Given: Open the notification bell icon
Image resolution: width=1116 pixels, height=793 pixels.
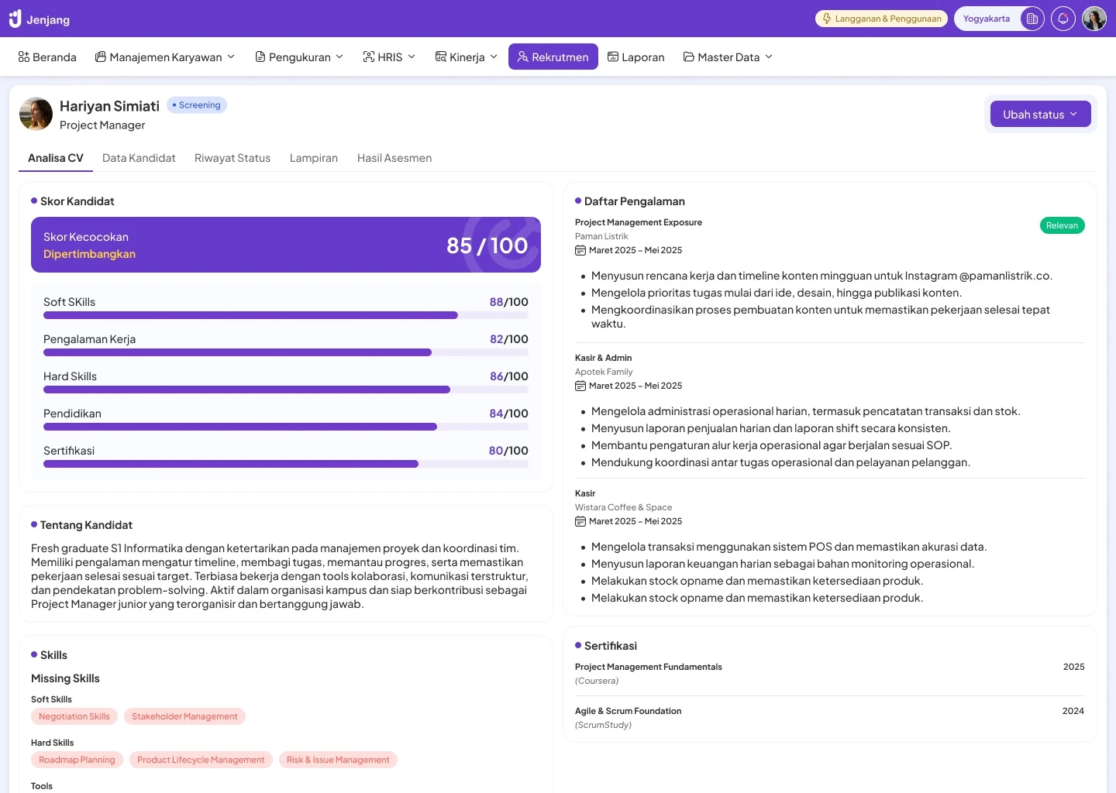Looking at the screenshot, I should (x=1063, y=19).
